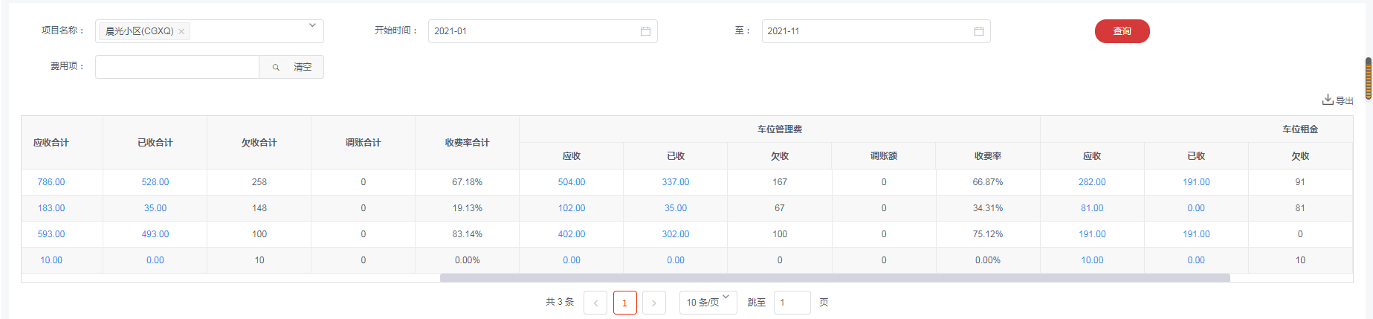Open the 786.00 应收合计 link

click(x=51, y=182)
